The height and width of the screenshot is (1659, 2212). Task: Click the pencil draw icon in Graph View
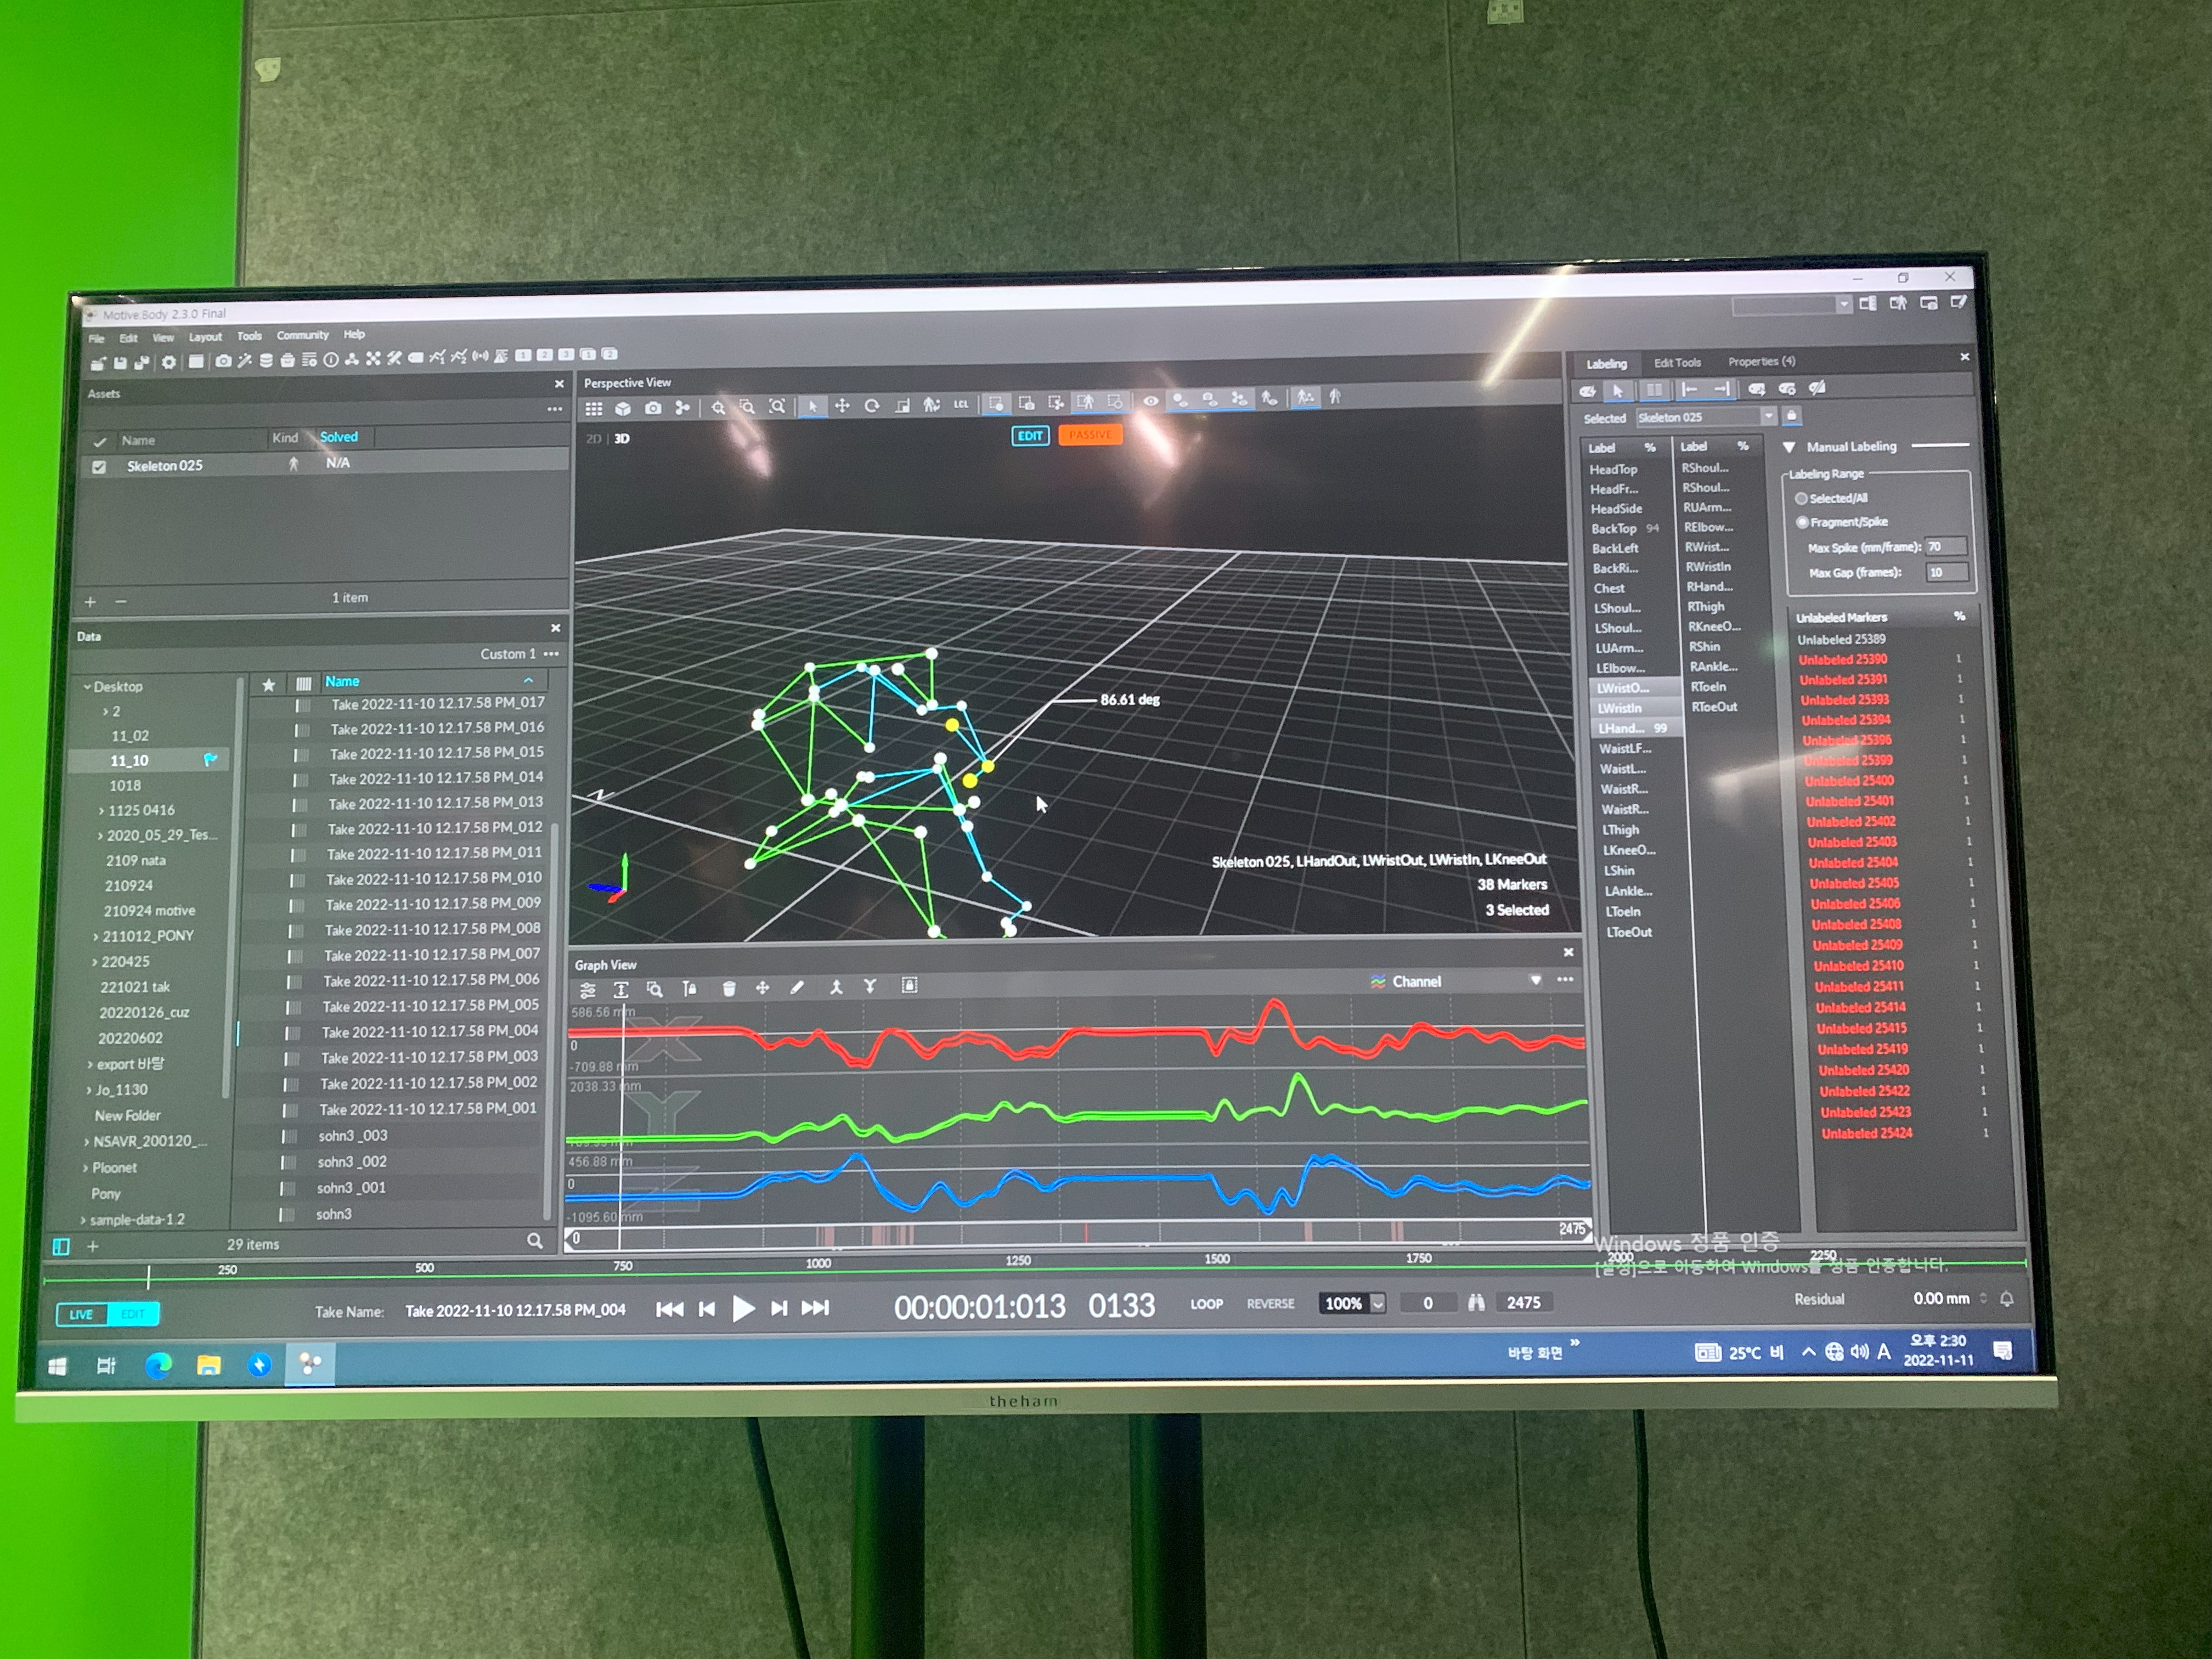click(x=796, y=987)
